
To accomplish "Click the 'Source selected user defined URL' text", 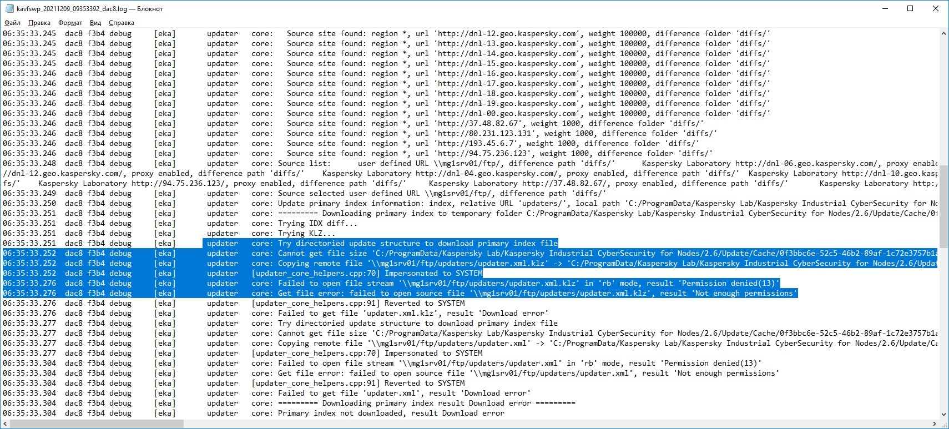I will [x=349, y=194].
